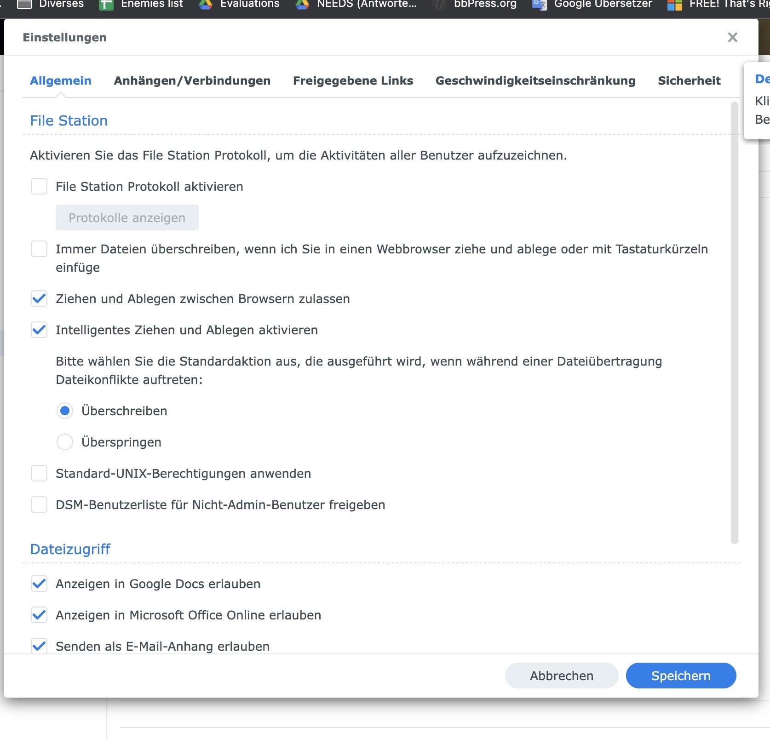Uncheck Anzeigen in Google Docs erlauben
This screenshot has height=739, width=770.
click(x=39, y=584)
